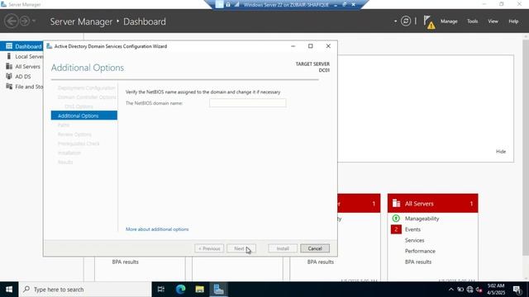Open the Tools menu
This screenshot has height=297, width=529.
tap(472, 21)
